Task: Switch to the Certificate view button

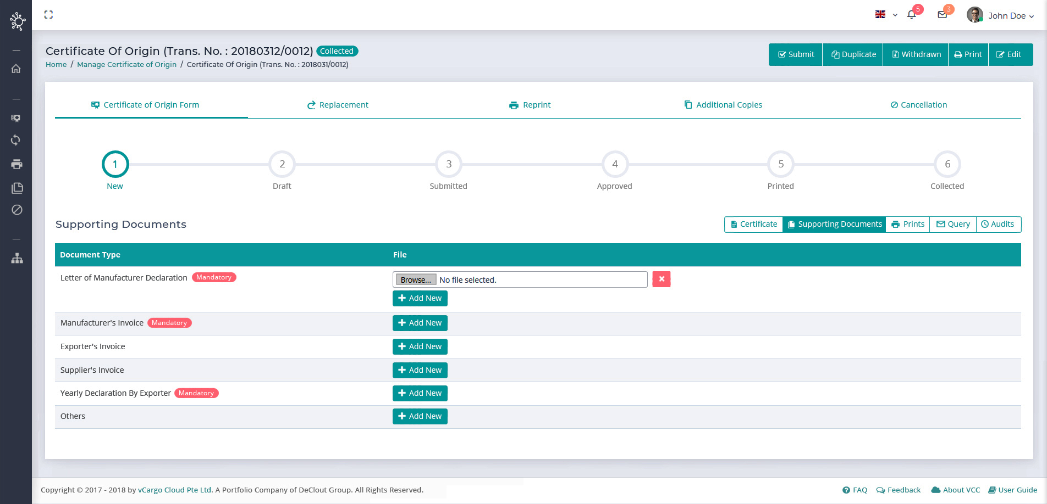Action: (753, 224)
